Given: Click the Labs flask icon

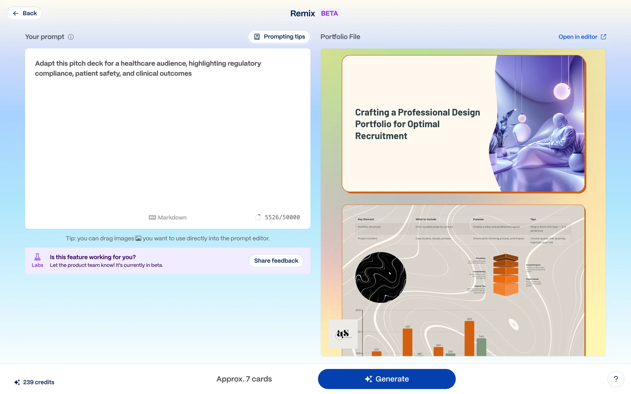Looking at the screenshot, I should (x=37, y=257).
